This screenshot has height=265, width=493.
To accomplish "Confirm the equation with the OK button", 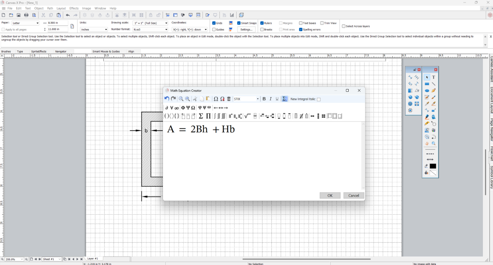I will click(x=330, y=195).
